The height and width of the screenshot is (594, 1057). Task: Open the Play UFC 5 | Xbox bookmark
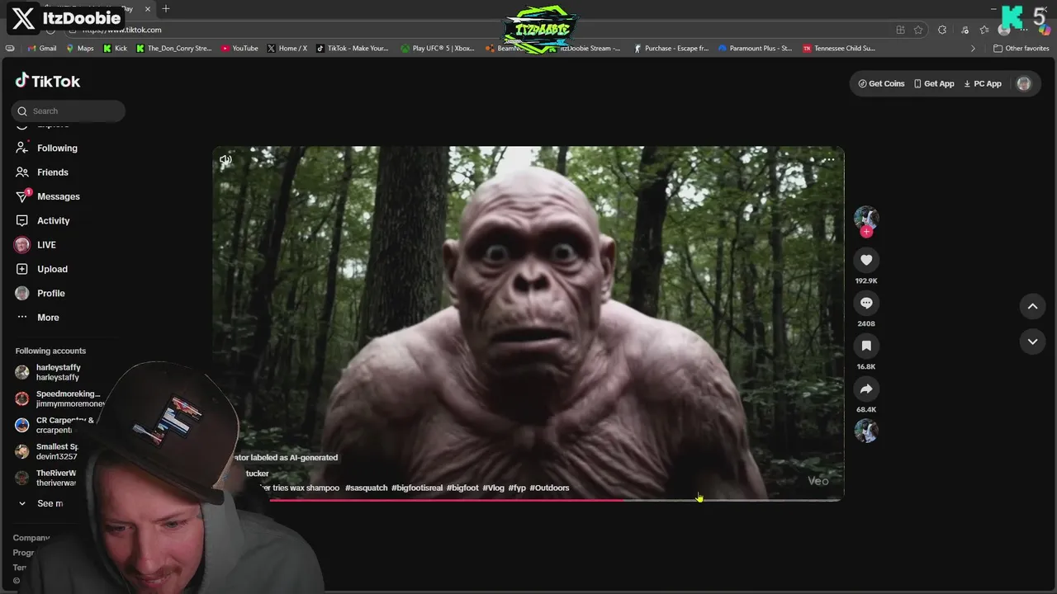click(x=438, y=49)
